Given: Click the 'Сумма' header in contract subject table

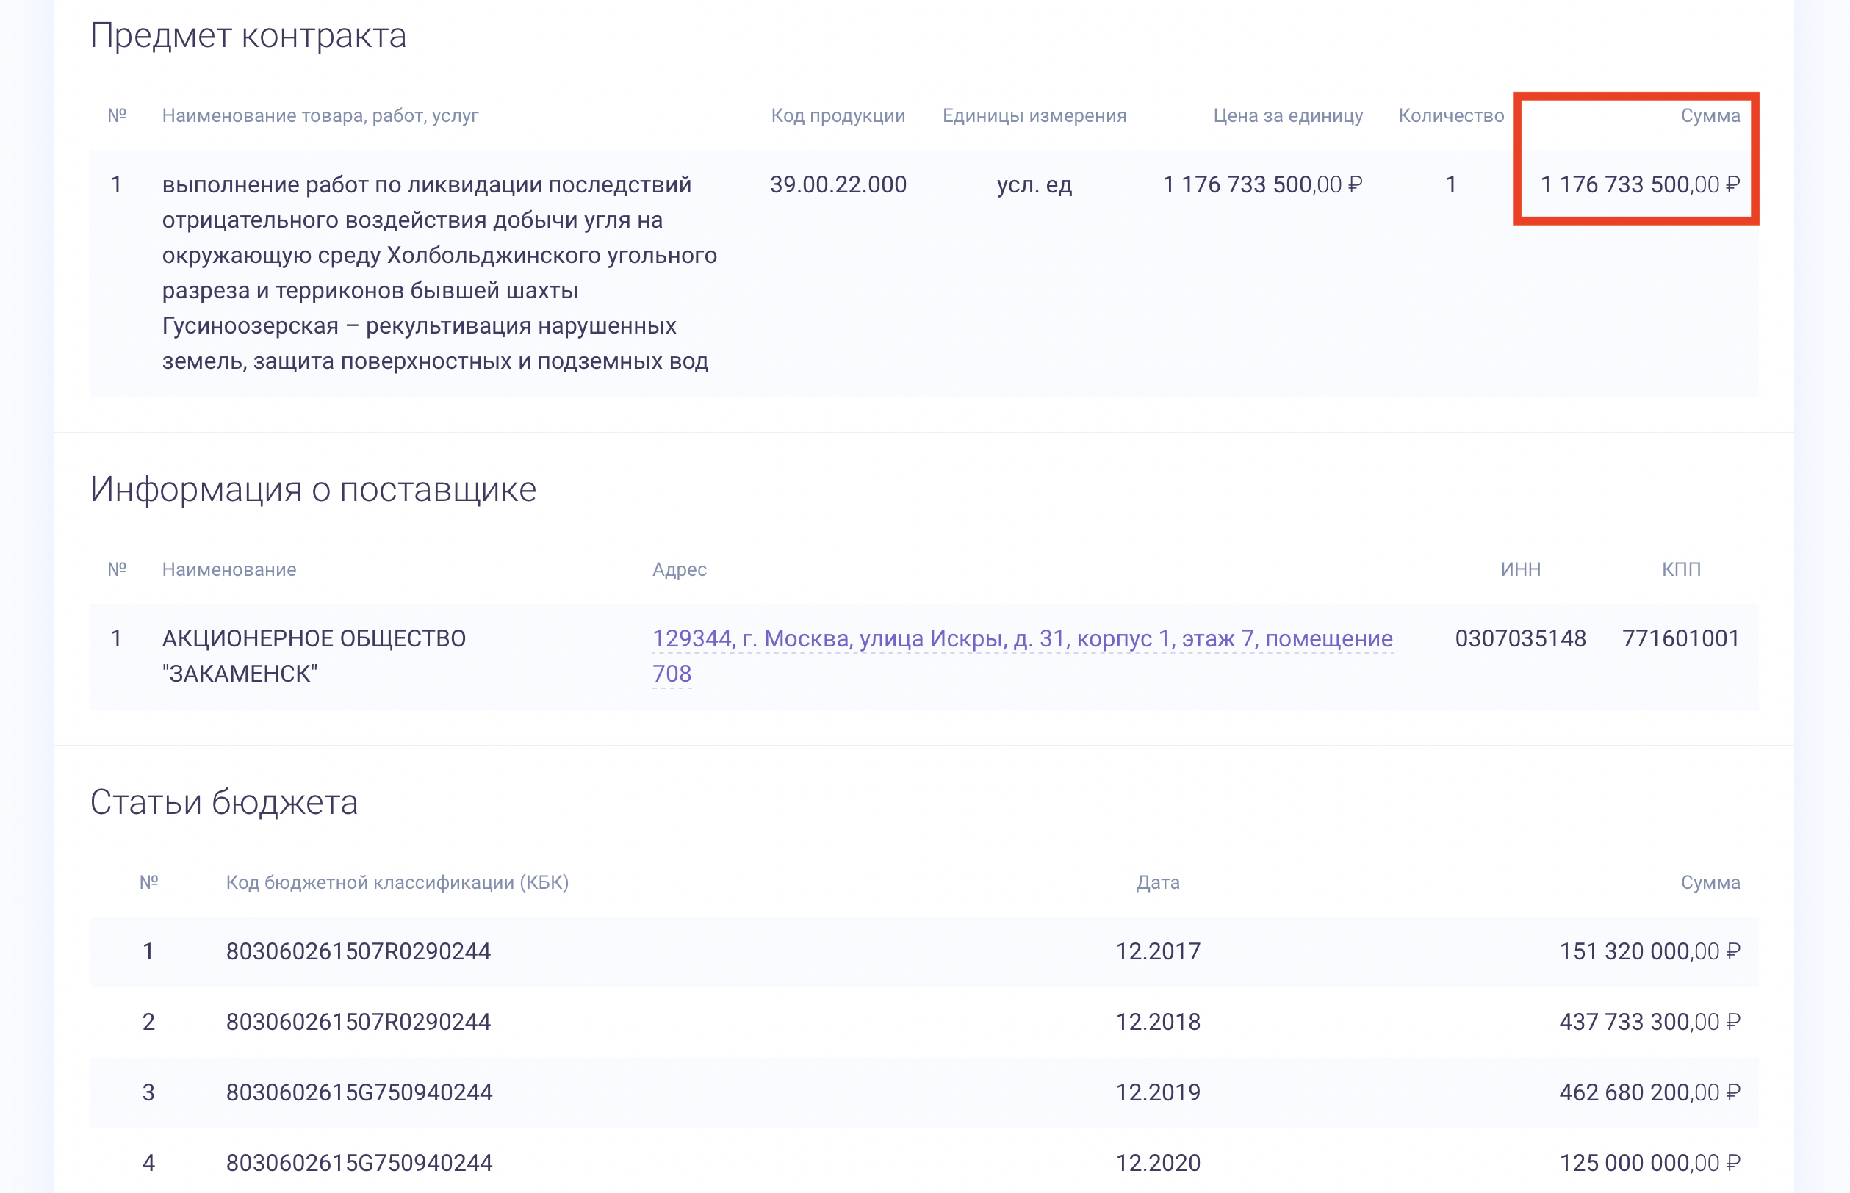Looking at the screenshot, I should [x=1710, y=115].
